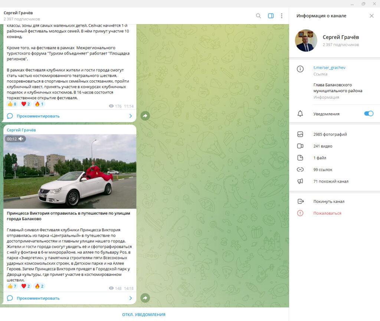Click the 14:18 post timestamp
Image resolution: width=380 pixels, height=321 pixels.
[129, 288]
